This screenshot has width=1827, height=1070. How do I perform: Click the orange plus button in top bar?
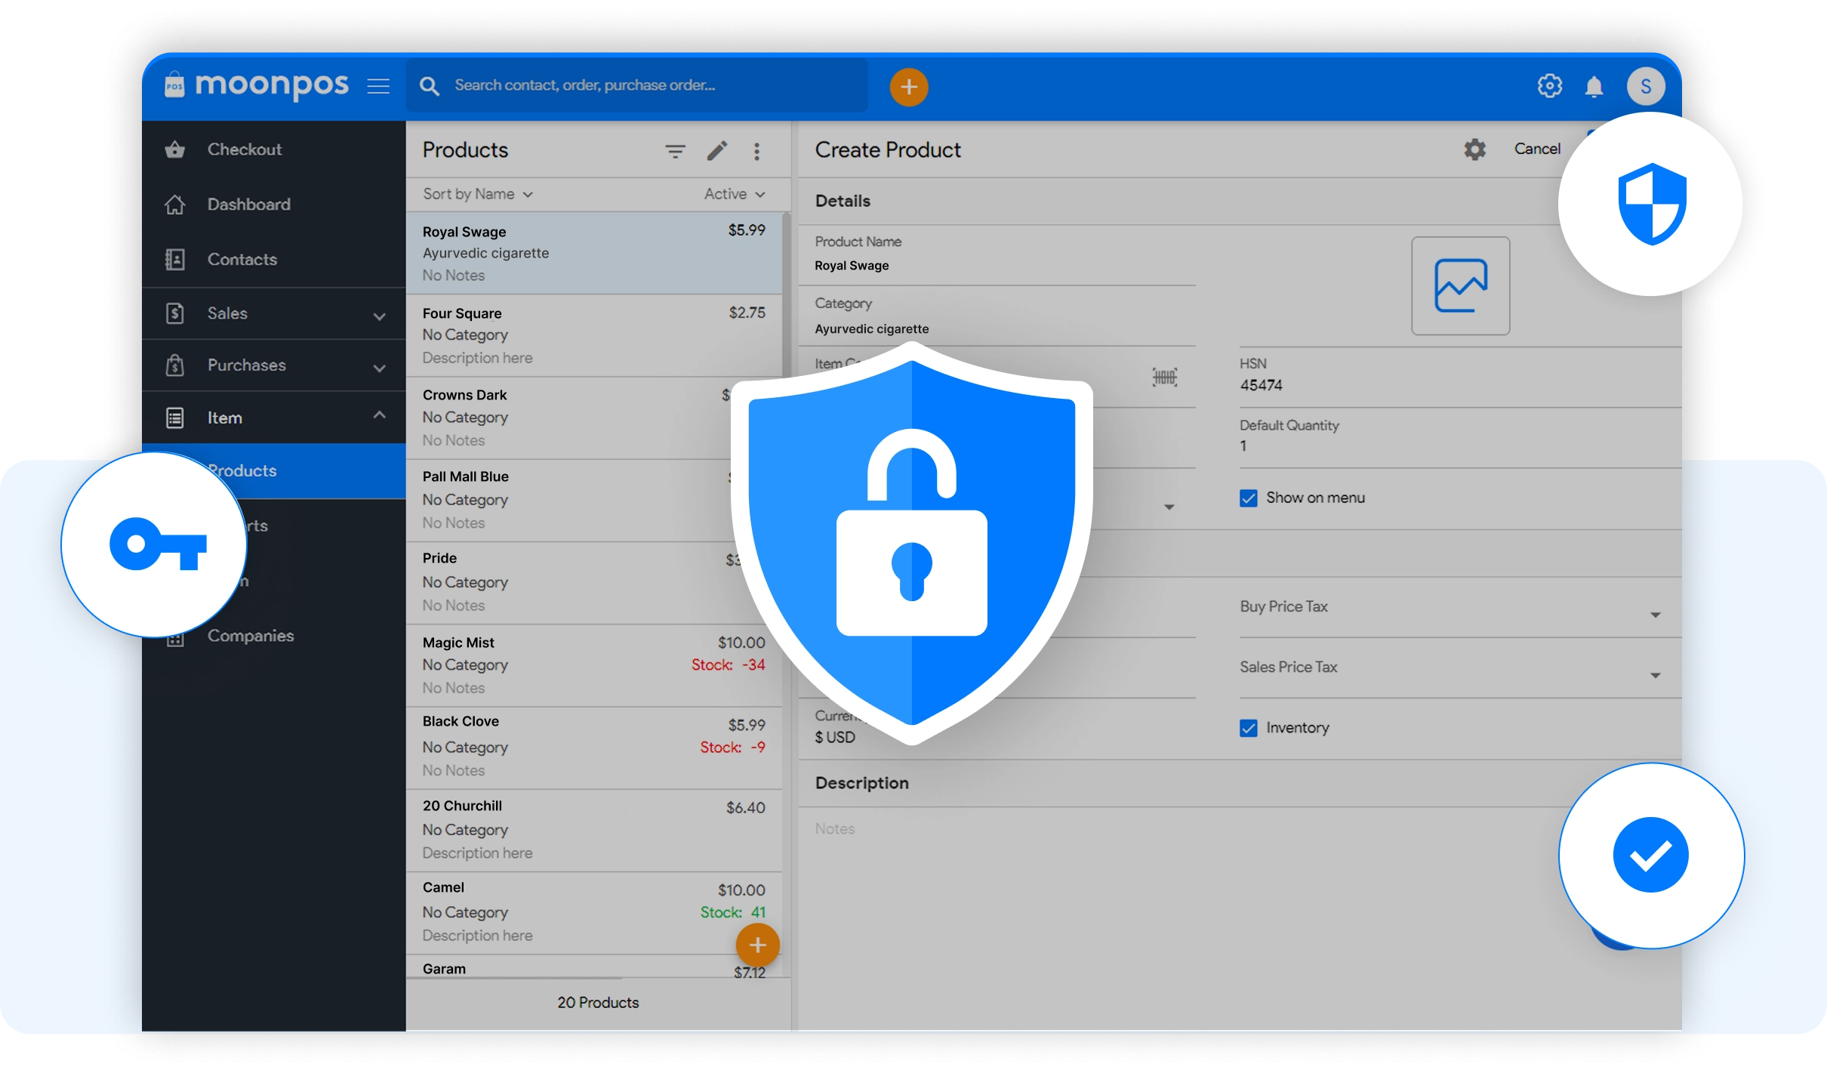pos(908,87)
